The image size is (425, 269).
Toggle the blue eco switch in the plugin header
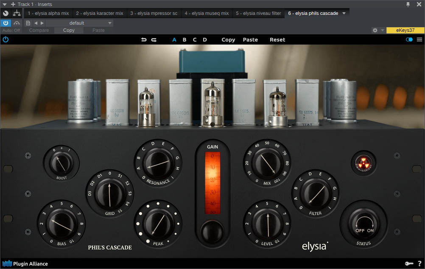tap(408, 39)
